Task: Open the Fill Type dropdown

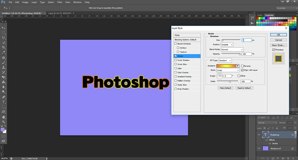Action: point(225,61)
